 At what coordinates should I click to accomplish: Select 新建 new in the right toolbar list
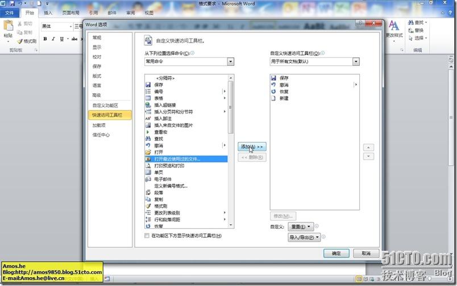pos(314,98)
